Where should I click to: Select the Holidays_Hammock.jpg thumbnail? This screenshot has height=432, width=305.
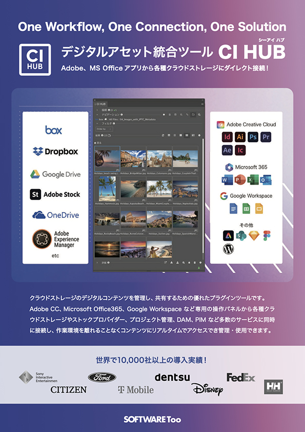click(x=107, y=189)
